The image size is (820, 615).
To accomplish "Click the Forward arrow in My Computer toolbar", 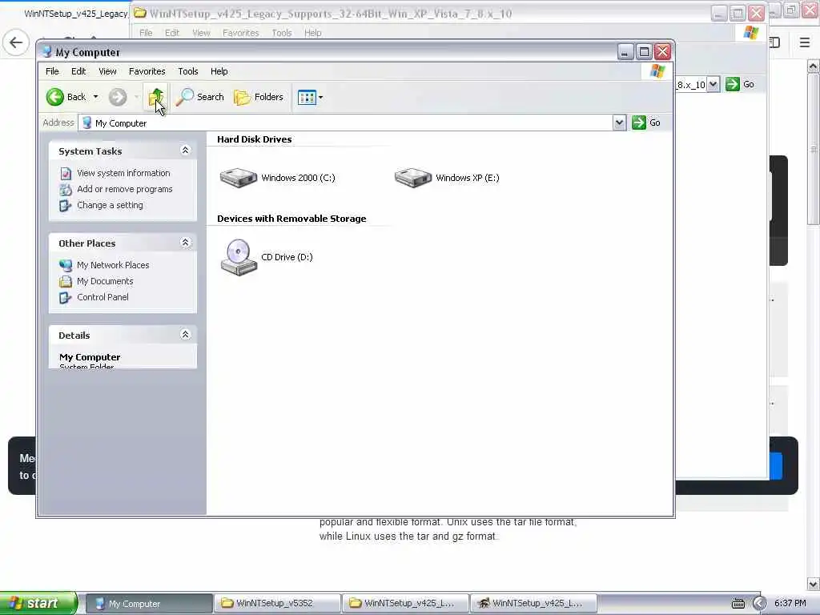I will pyautogui.click(x=118, y=97).
